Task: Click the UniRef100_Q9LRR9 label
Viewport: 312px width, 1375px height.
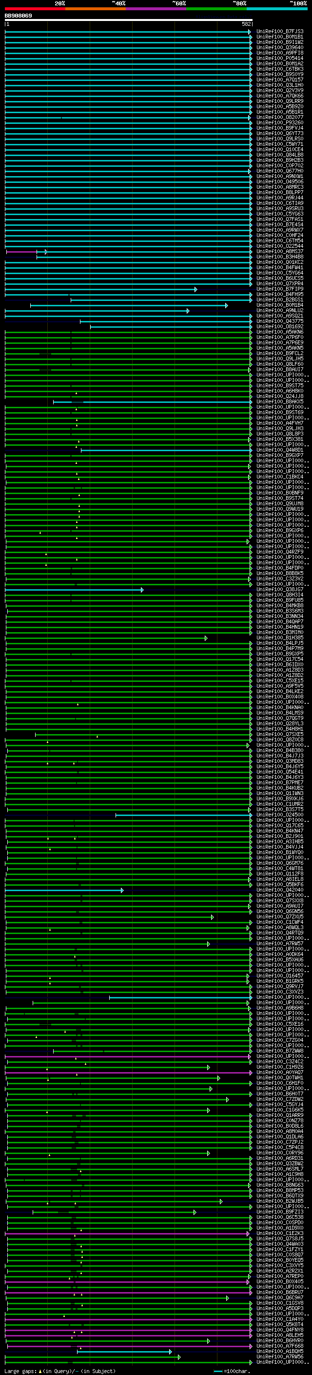Action: point(280,101)
